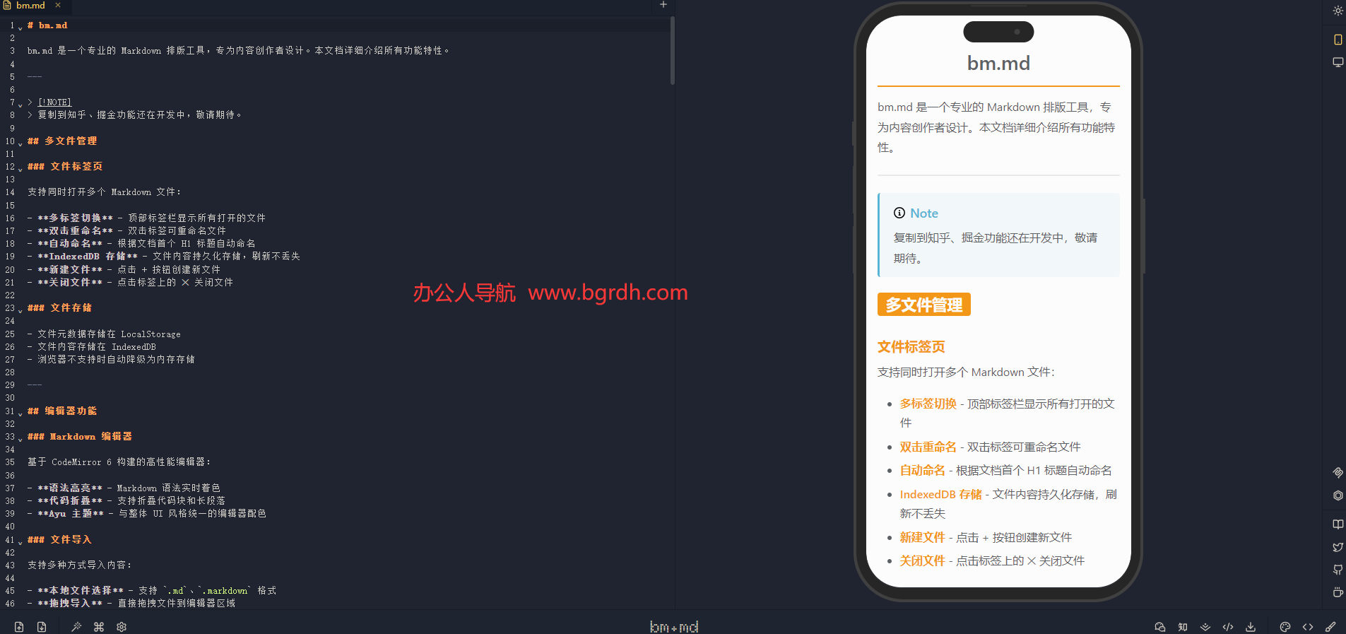This screenshot has width=1346, height=634.
Task: Click the Note callout label in preview
Action: pos(923,213)
